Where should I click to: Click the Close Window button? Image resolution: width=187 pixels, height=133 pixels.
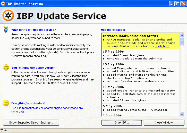[x=164, y=122]
